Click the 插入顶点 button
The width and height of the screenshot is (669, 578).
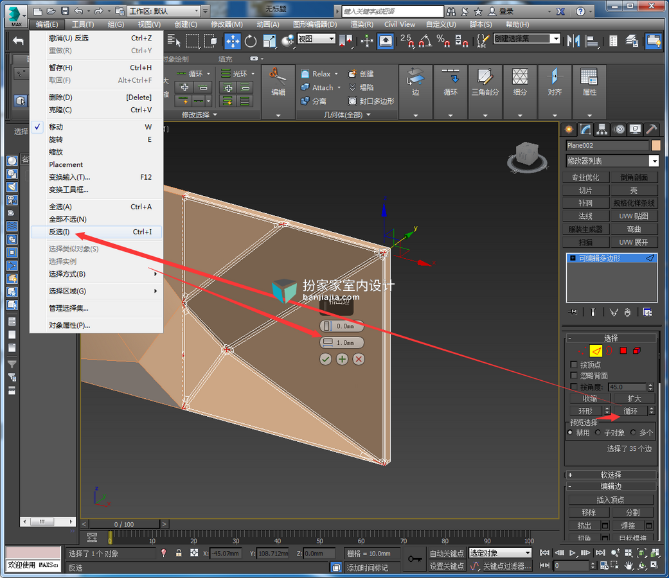pyautogui.click(x=611, y=500)
